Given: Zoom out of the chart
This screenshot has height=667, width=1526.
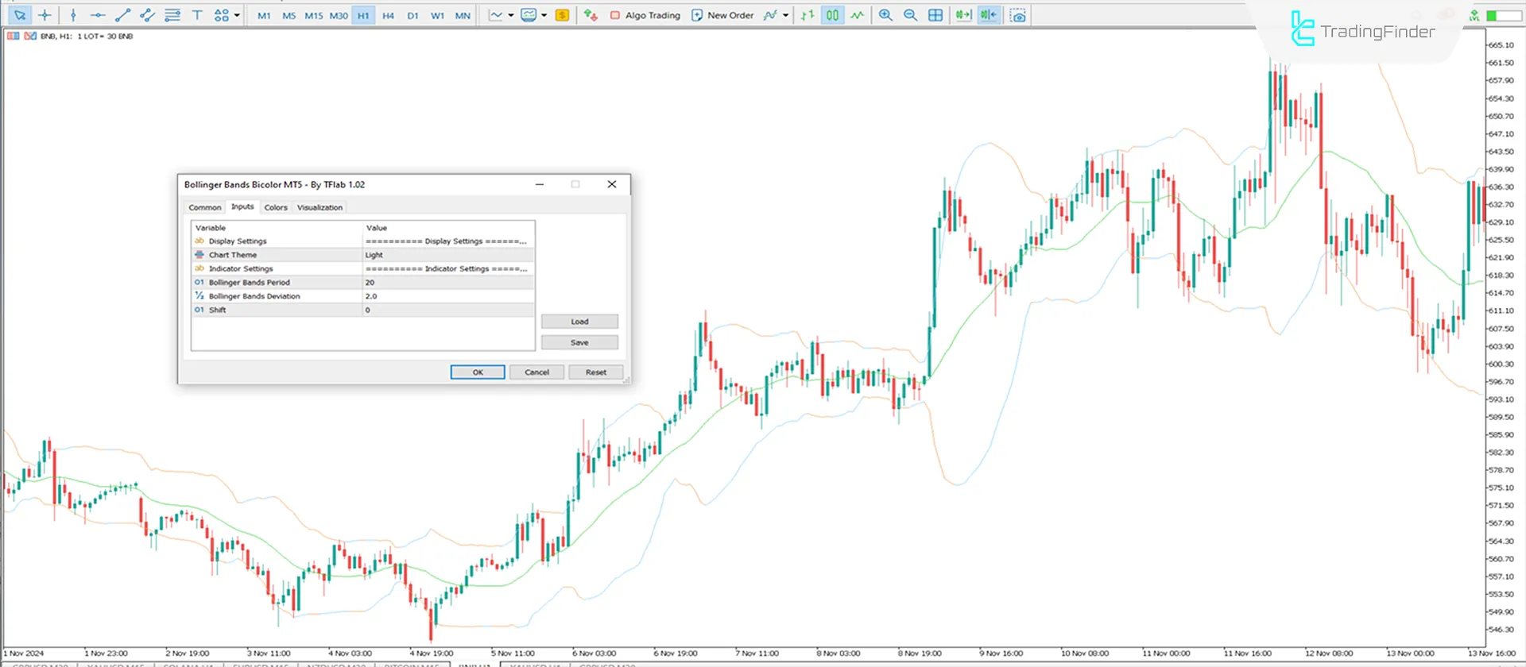Looking at the screenshot, I should (x=910, y=15).
